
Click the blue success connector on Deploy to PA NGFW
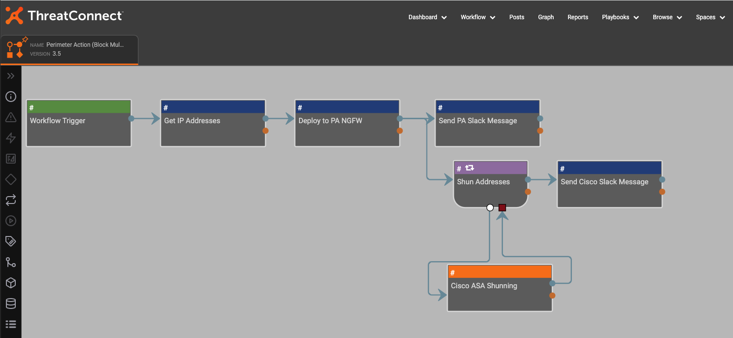pyautogui.click(x=400, y=119)
